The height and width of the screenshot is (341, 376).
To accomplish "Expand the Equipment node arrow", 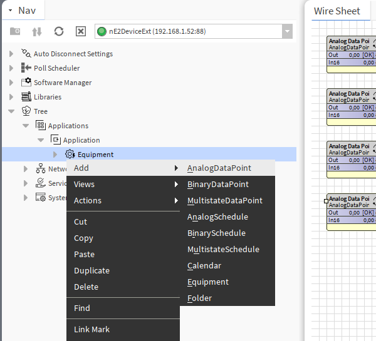I will [x=55, y=155].
